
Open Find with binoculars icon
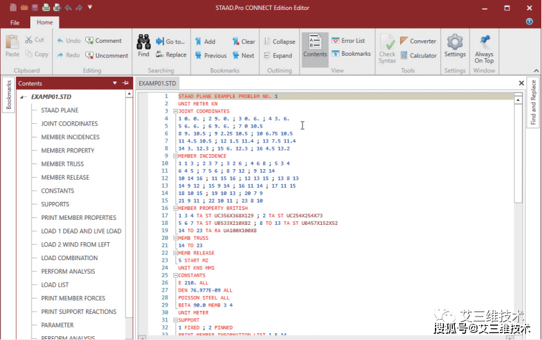point(144,46)
